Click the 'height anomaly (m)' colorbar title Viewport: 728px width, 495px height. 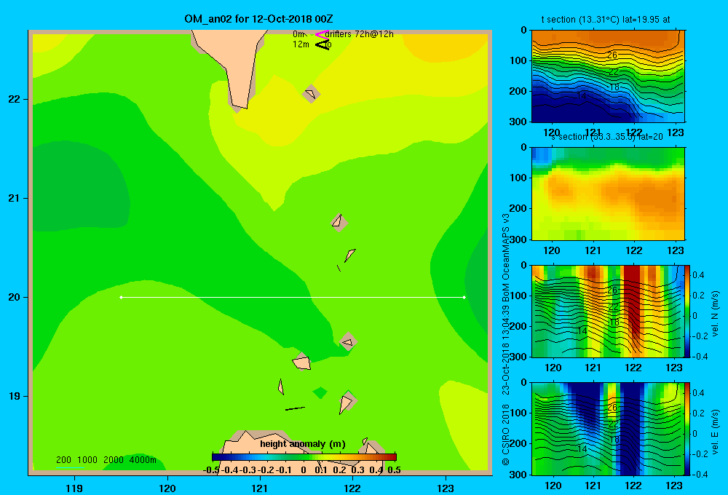[x=303, y=444]
